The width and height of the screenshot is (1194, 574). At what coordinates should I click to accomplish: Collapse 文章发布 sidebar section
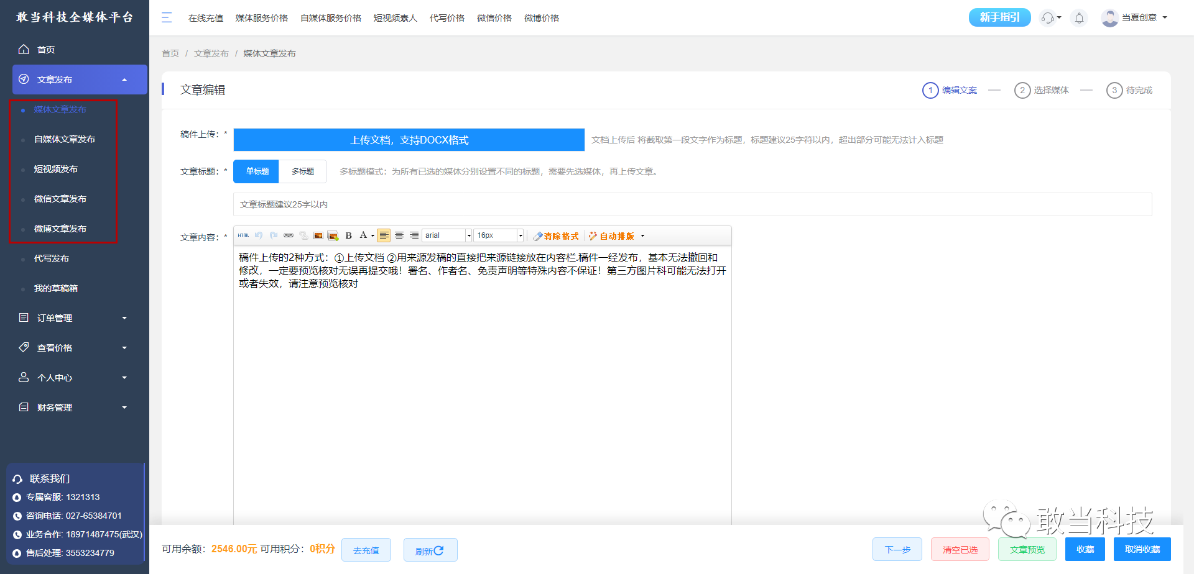[80, 80]
